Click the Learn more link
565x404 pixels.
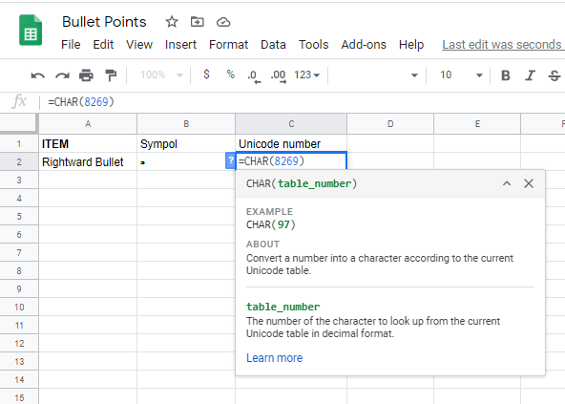click(275, 358)
